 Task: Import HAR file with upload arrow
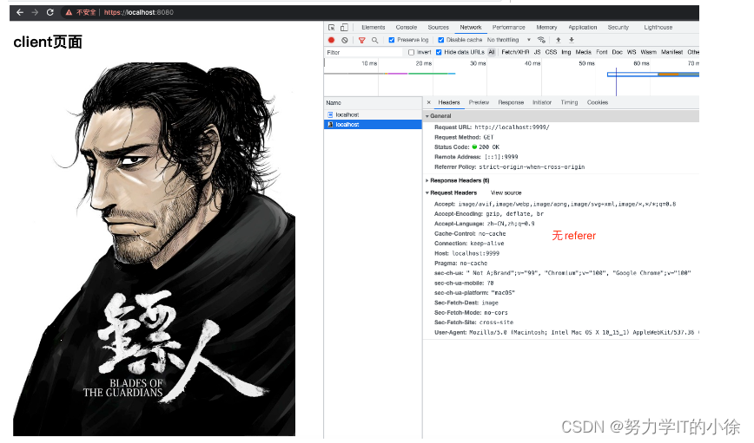[559, 40]
